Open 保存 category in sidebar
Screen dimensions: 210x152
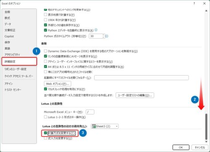coord(7,42)
